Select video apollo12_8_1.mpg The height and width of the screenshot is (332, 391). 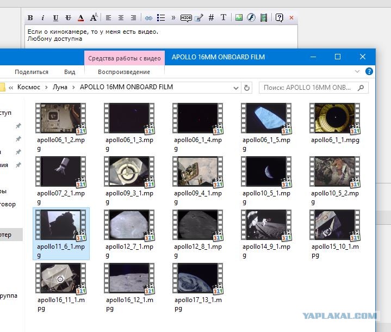pos(198,233)
